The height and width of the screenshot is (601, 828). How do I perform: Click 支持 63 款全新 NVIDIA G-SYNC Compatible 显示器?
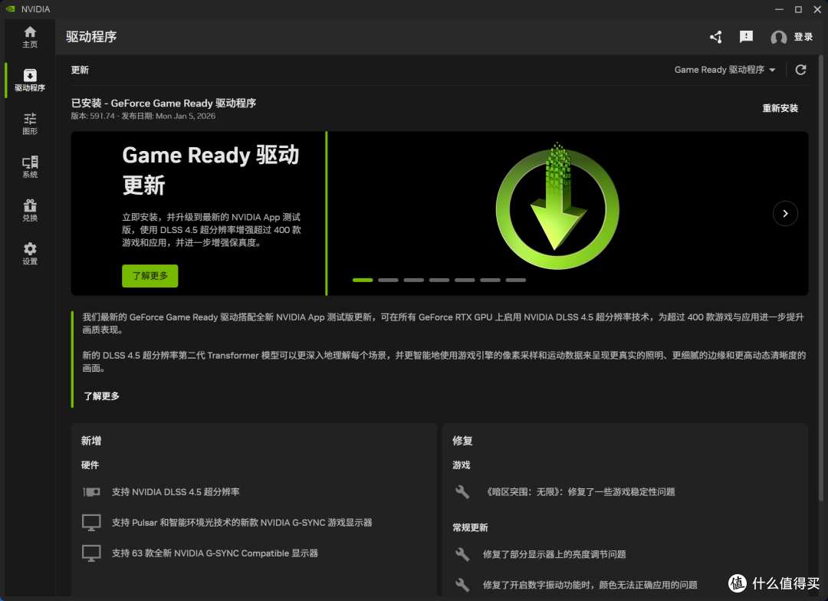click(x=215, y=553)
